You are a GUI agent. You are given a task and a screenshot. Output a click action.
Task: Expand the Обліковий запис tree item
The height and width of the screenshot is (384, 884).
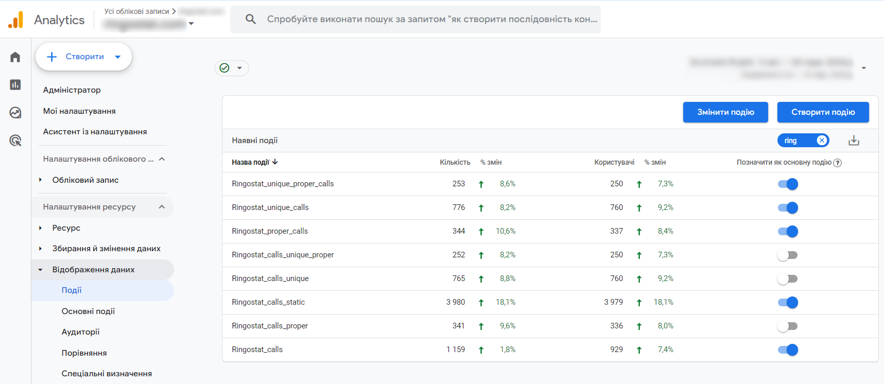(x=40, y=180)
